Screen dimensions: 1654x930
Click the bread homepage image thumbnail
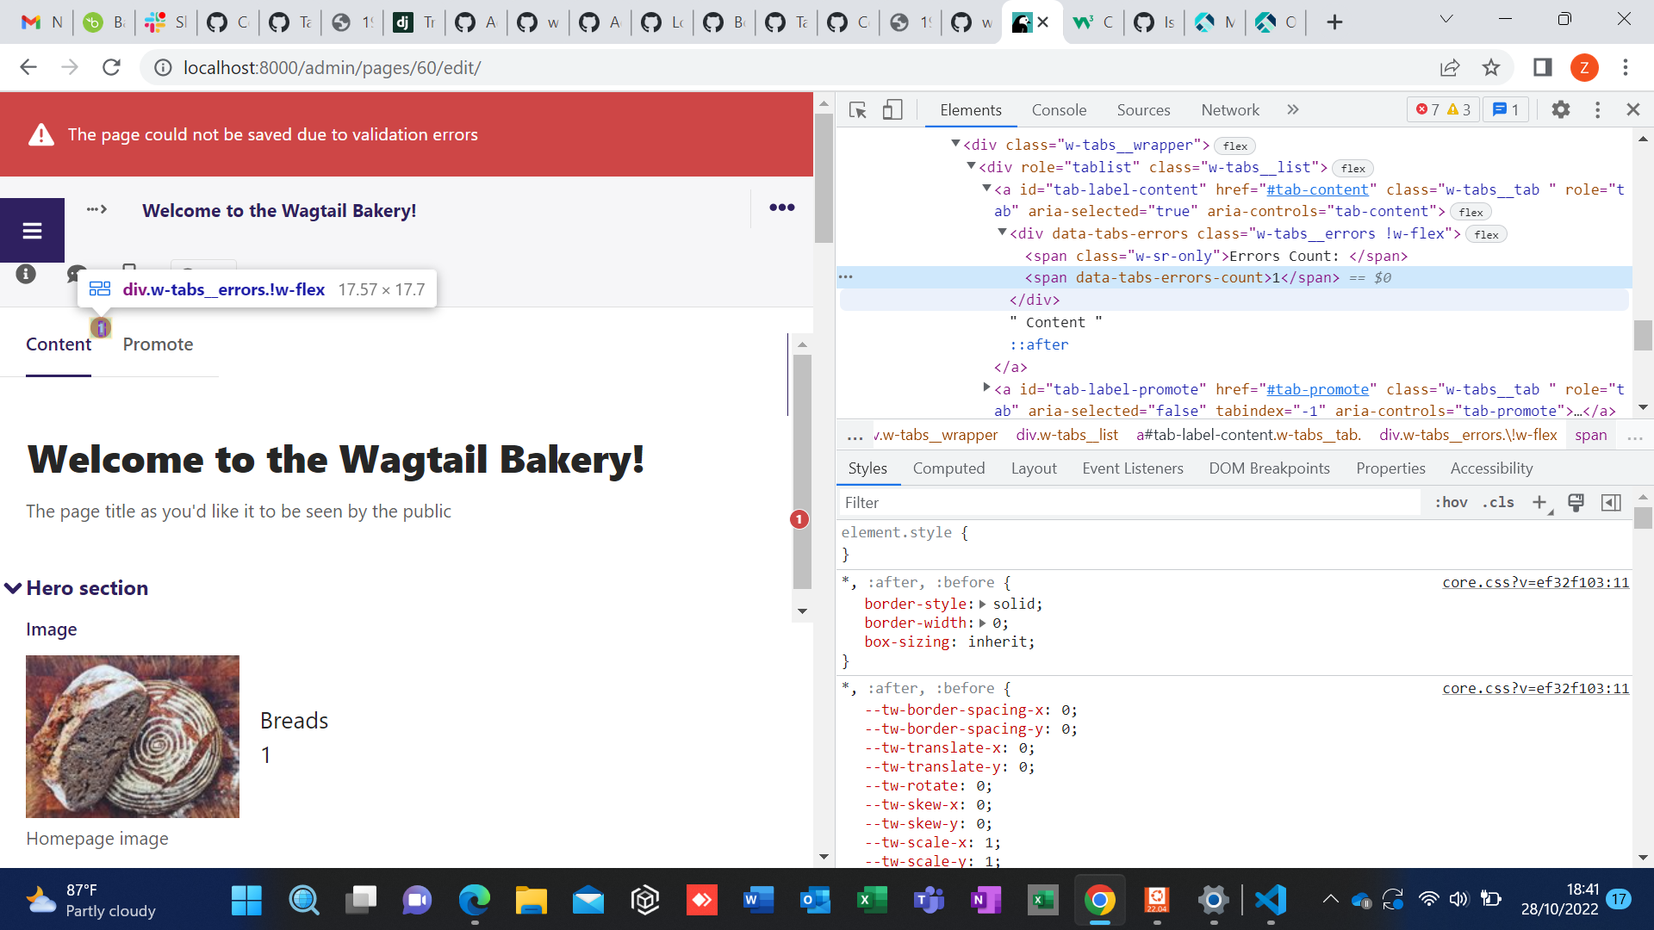click(133, 736)
